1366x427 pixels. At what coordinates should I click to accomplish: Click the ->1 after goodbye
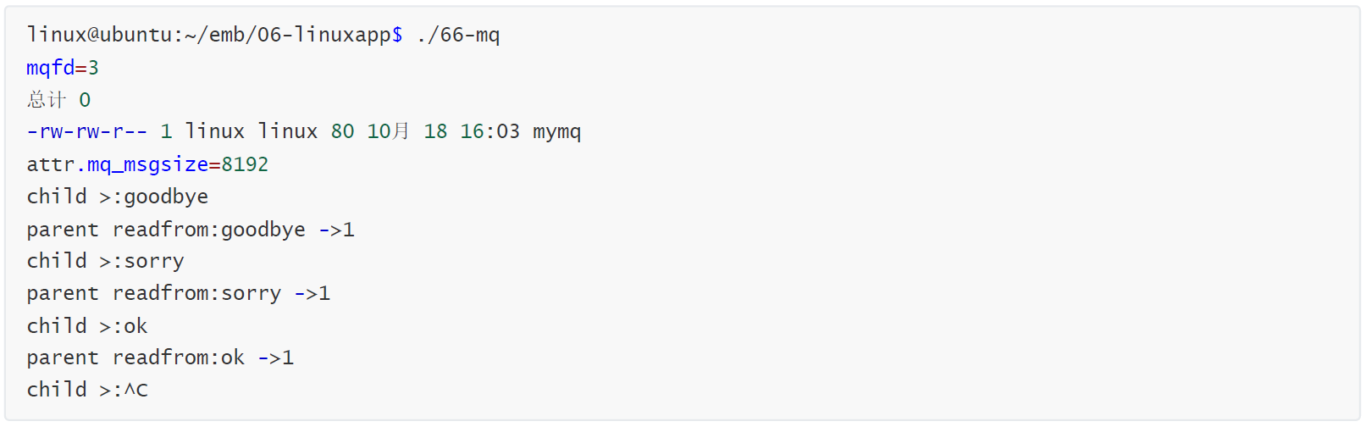point(336,230)
